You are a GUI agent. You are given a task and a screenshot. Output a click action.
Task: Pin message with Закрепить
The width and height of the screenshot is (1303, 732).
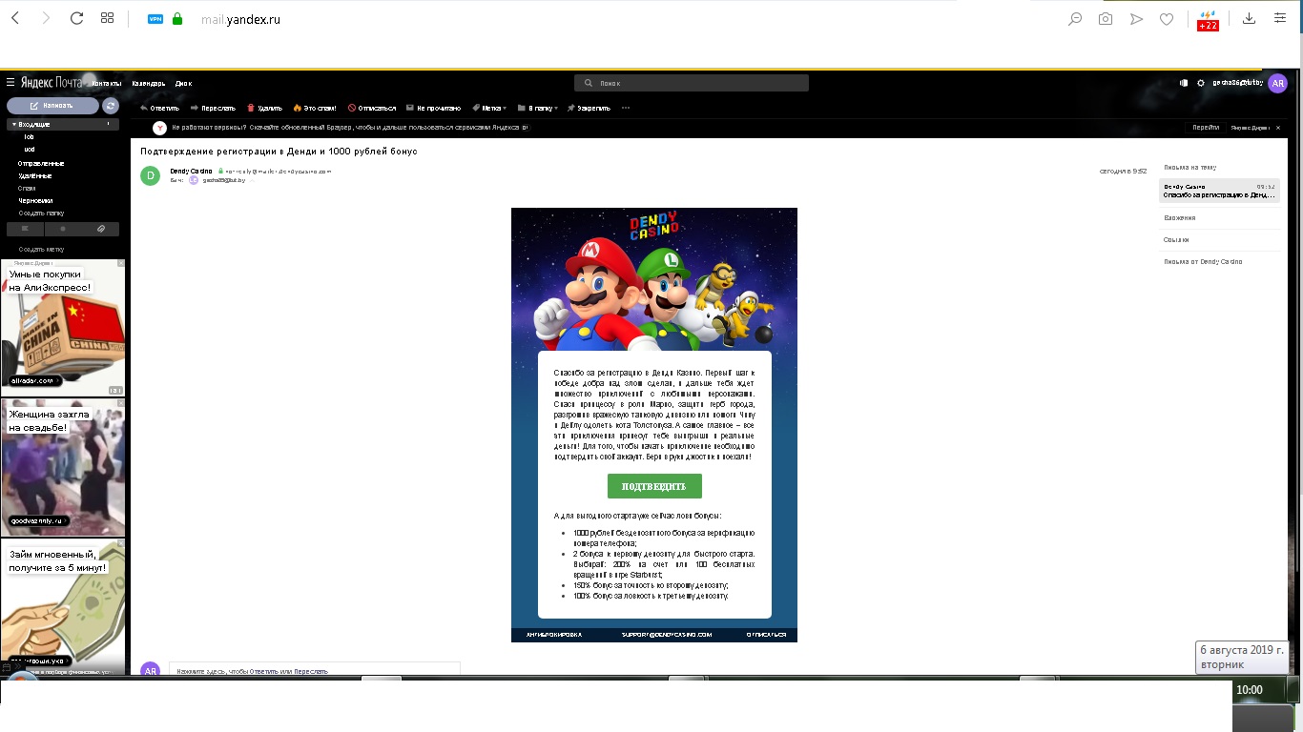point(589,108)
